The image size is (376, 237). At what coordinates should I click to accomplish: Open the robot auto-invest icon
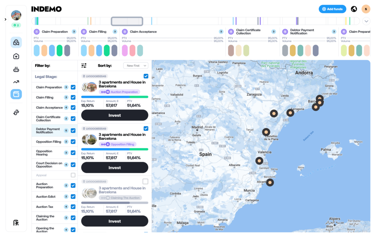[16, 69]
